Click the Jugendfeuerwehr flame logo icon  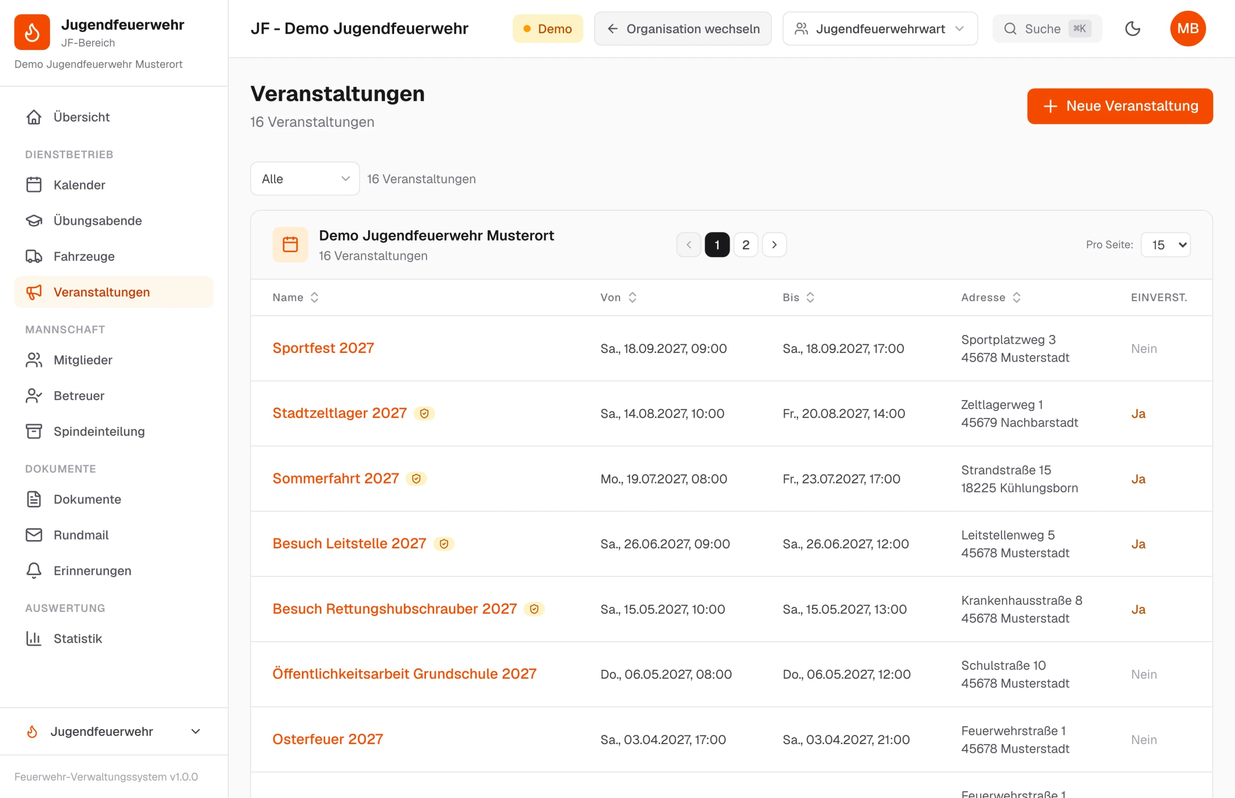pos(32,32)
